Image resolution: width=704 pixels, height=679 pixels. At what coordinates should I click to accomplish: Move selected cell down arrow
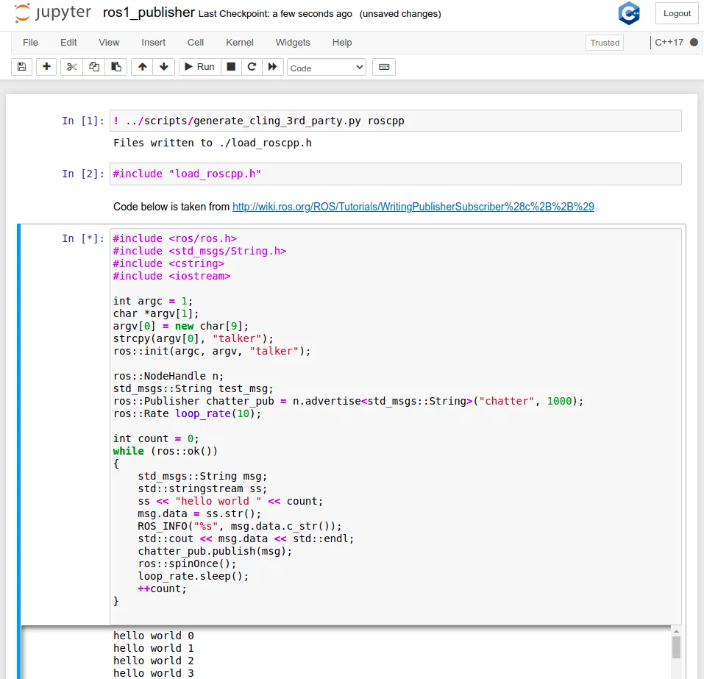point(163,67)
